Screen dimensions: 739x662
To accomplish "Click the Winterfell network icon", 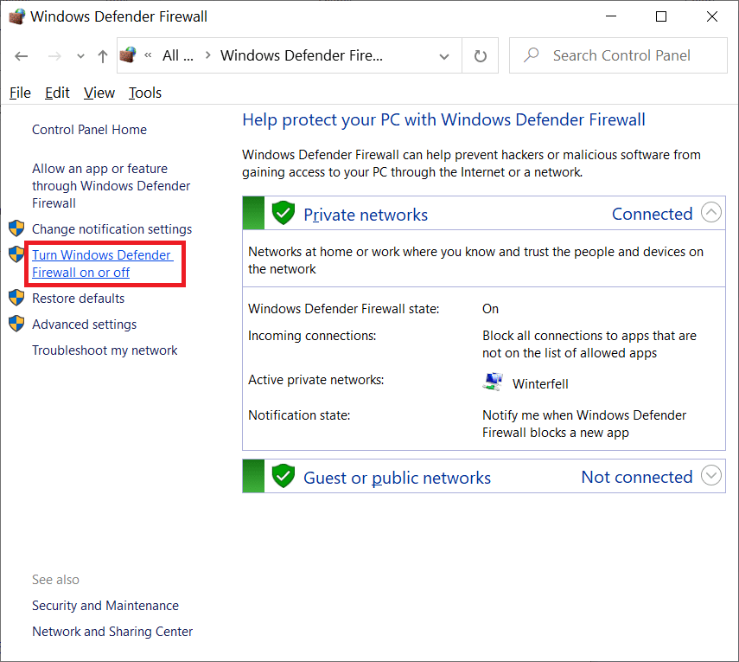I will click(x=493, y=382).
